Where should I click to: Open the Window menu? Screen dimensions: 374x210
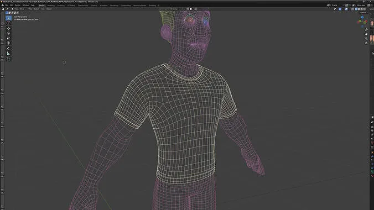point(25,5)
